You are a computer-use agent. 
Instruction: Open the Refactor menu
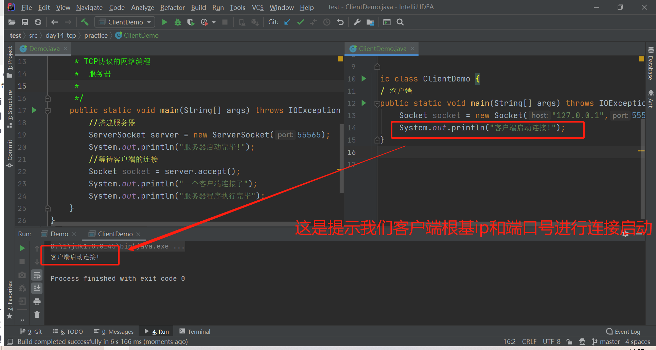[x=172, y=7]
